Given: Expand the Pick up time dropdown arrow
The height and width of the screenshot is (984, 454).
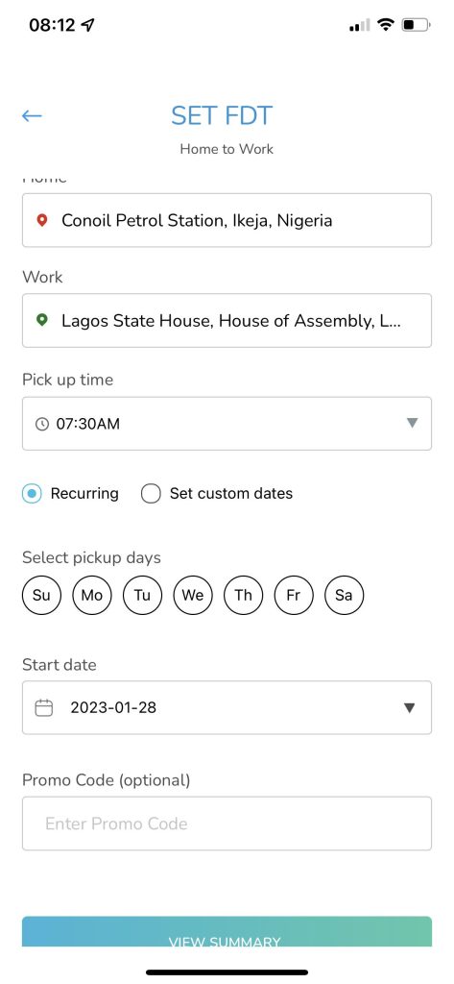Looking at the screenshot, I should coord(412,424).
